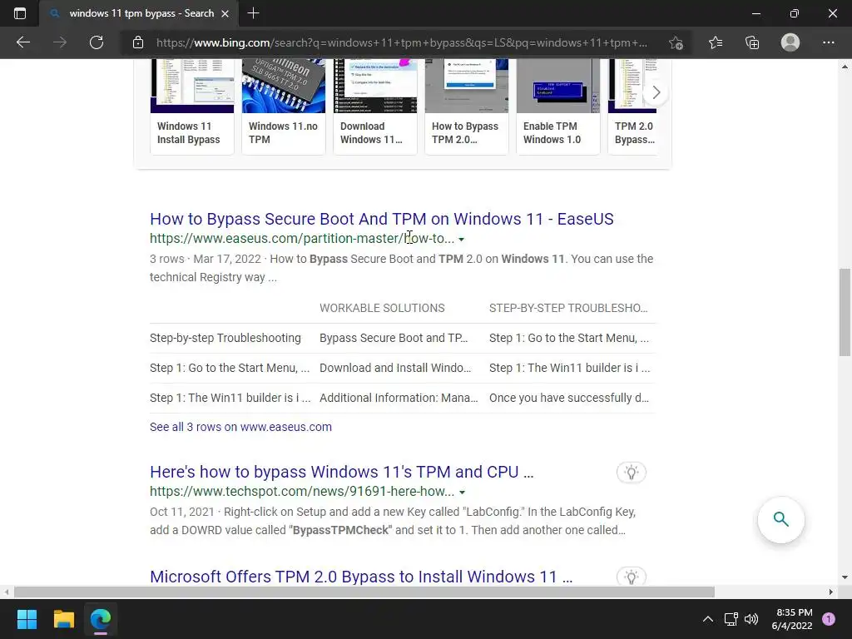Viewport: 852px width, 639px height.
Task: Click the horizontal scrollbar left arrow
Action: point(6,592)
